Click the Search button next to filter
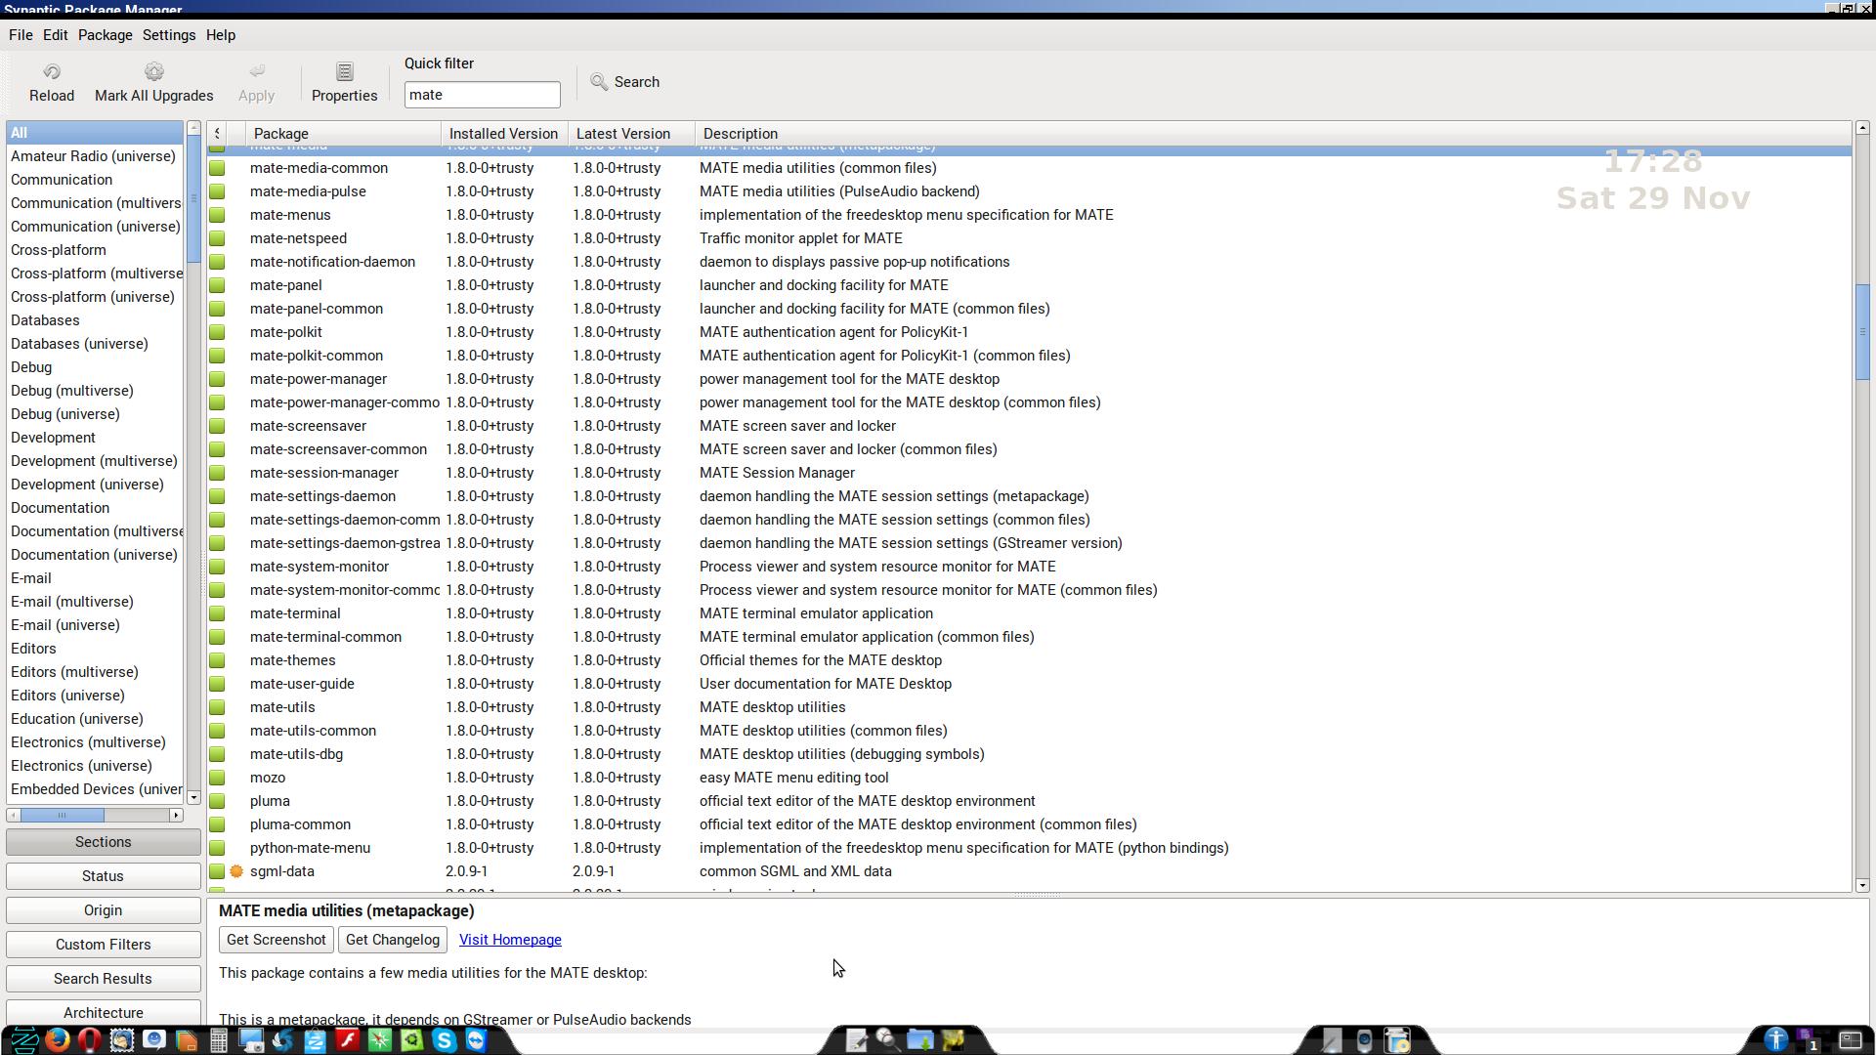 click(x=625, y=81)
